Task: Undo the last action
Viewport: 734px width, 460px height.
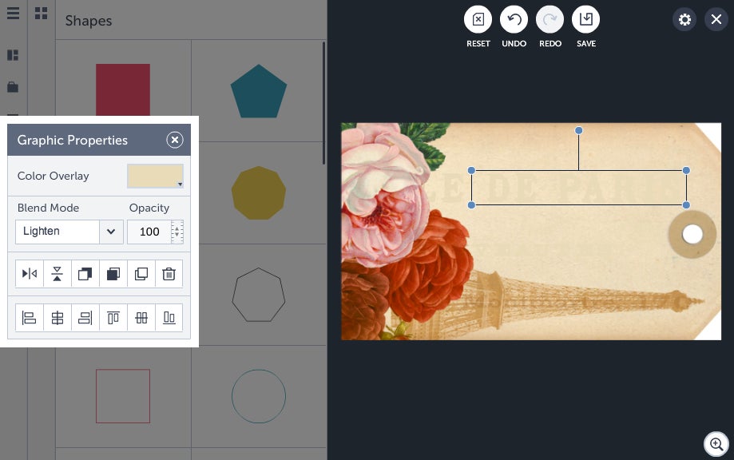Action: coord(514,20)
